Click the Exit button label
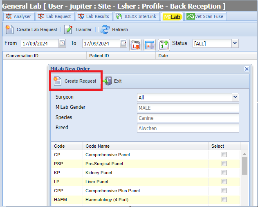 click(x=118, y=81)
